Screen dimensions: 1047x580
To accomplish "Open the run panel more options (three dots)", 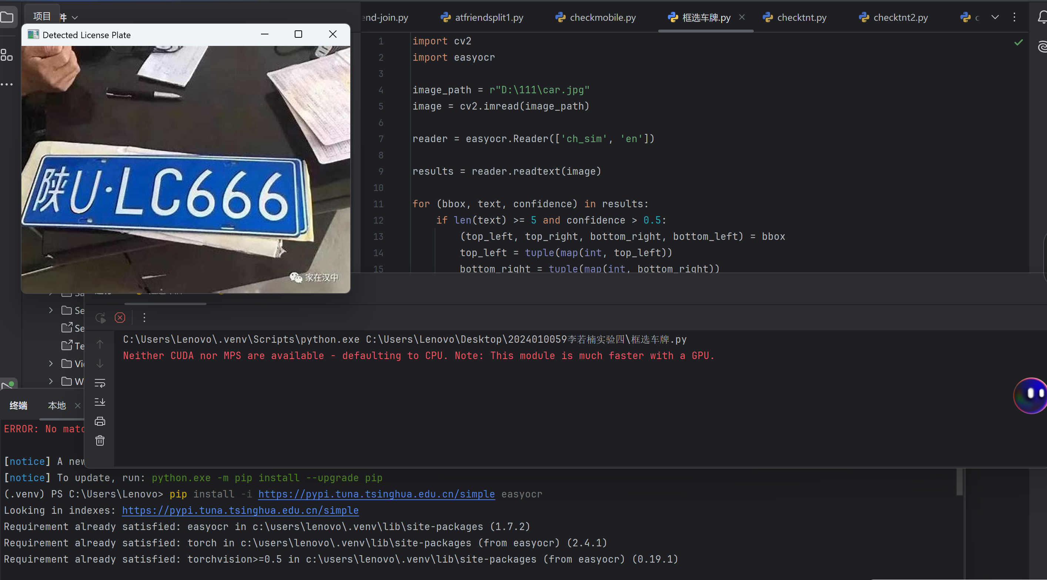I will 144,318.
